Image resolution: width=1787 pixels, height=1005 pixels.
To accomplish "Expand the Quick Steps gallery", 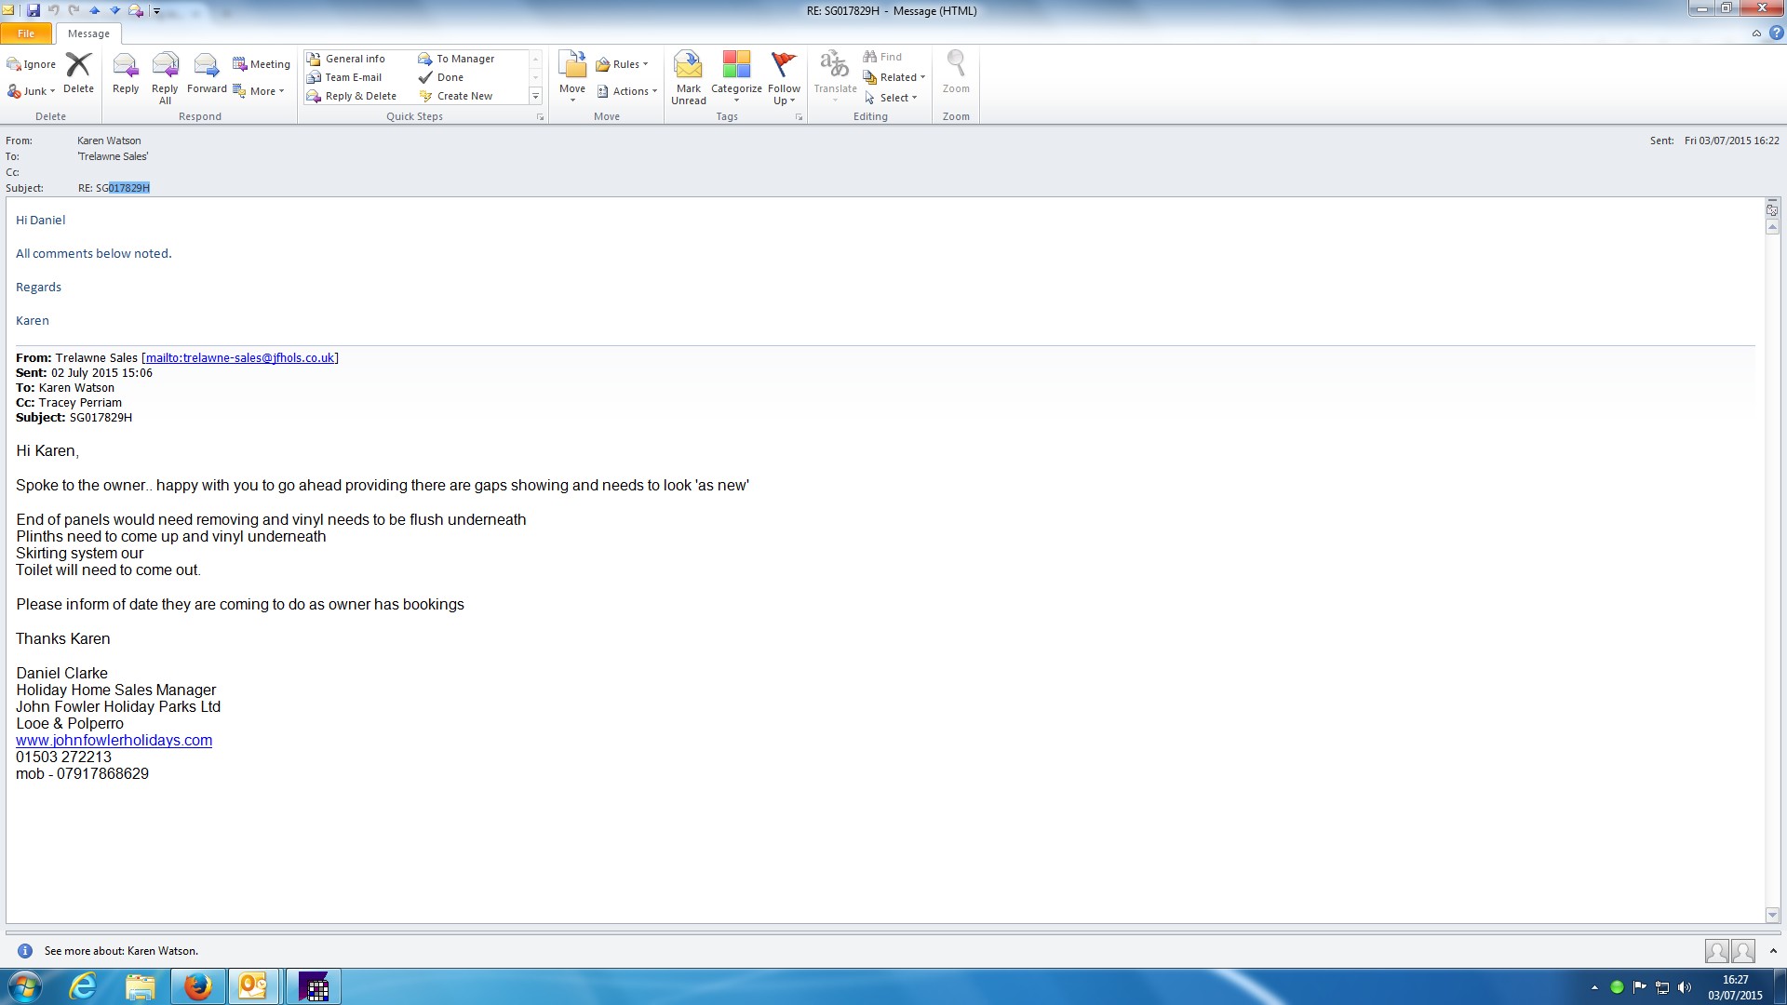I will 535,96.
